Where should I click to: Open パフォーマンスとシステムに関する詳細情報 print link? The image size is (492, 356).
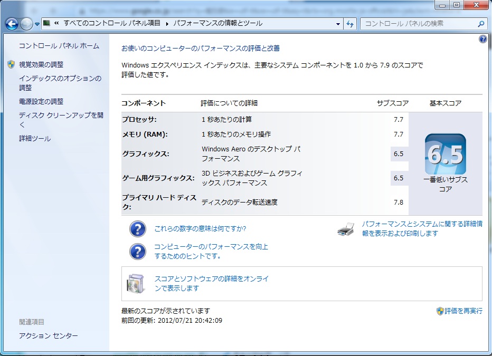point(422,228)
